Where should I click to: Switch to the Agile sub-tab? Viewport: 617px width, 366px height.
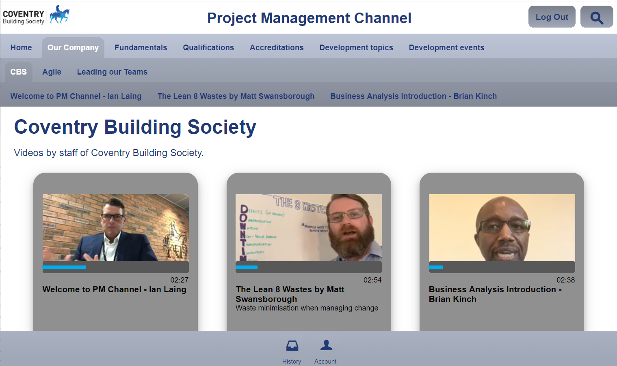(52, 72)
